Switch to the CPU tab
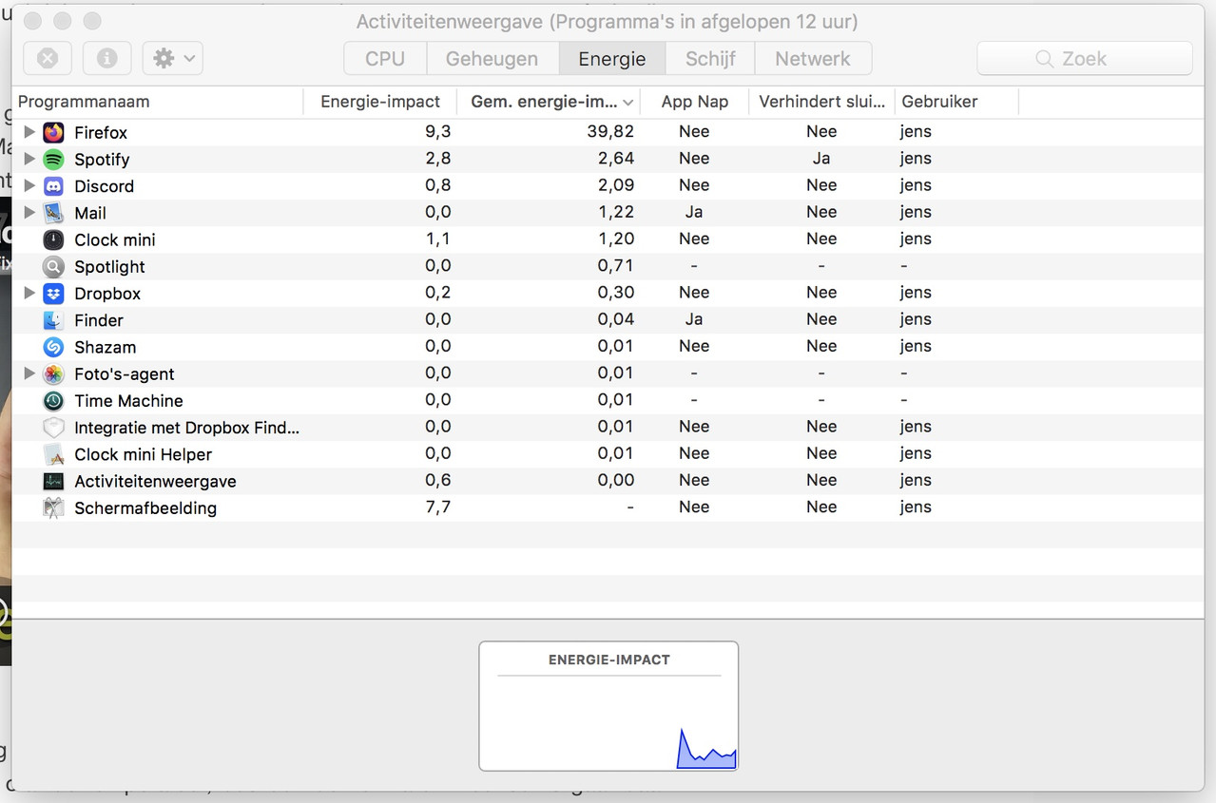The height and width of the screenshot is (803, 1216). (x=385, y=58)
